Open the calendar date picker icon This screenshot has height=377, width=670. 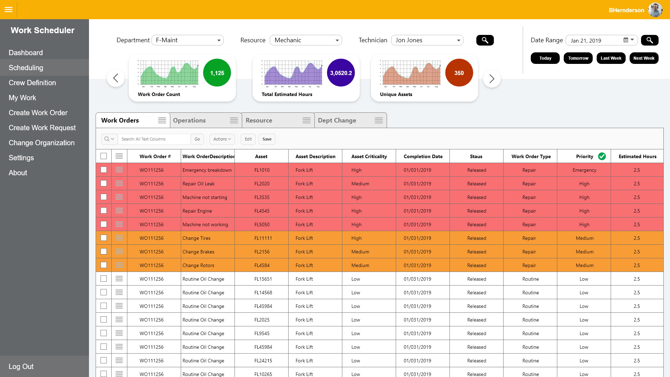click(626, 40)
